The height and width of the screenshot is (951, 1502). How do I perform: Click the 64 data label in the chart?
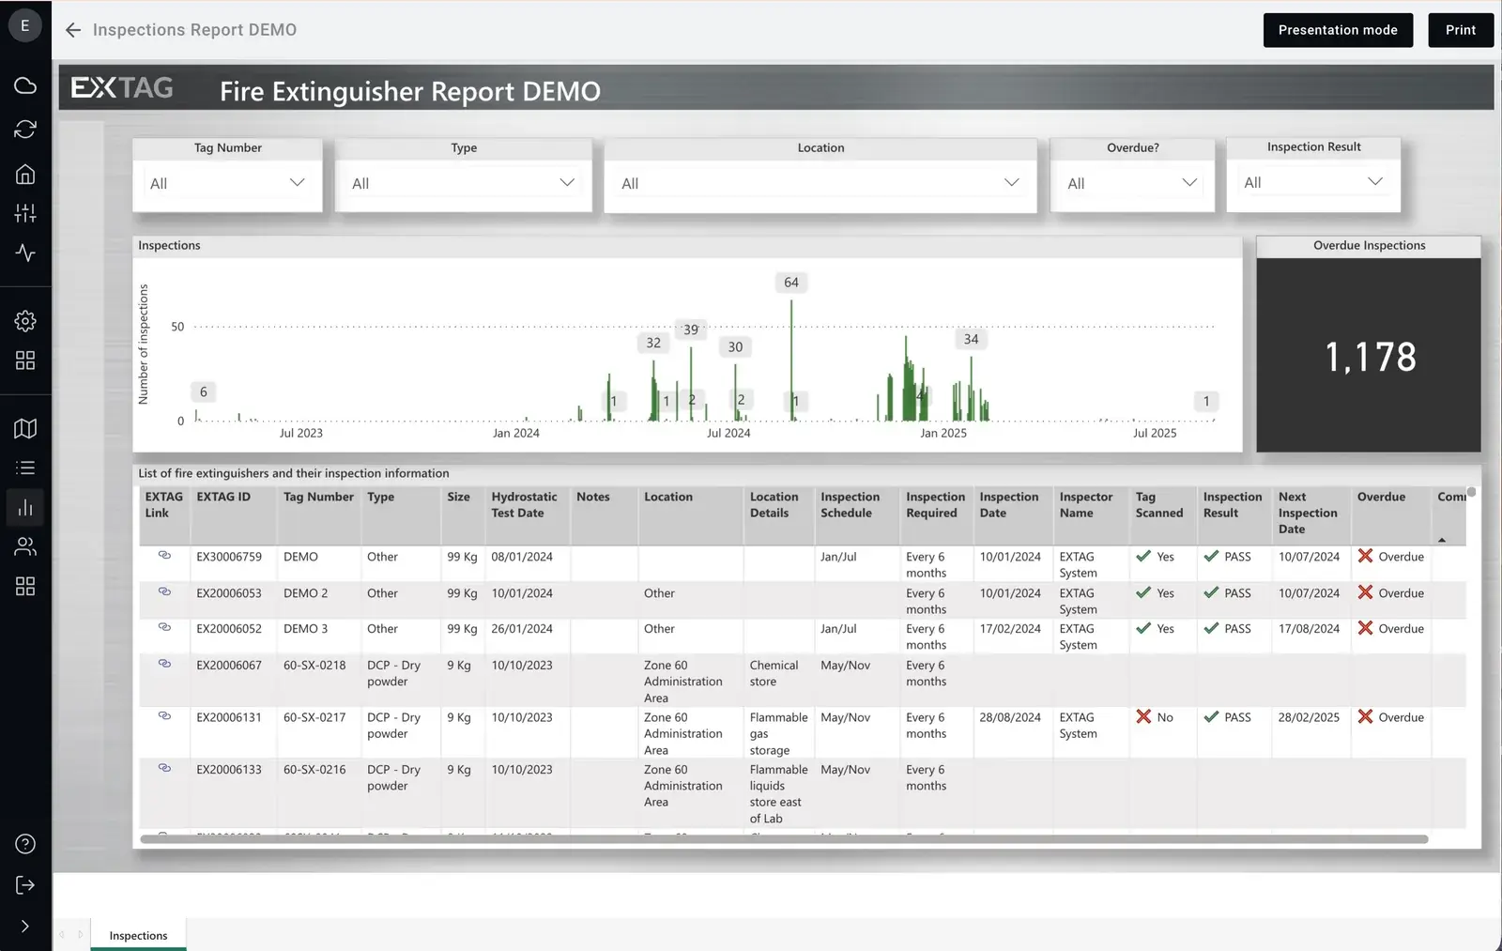(x=791, y=283)
